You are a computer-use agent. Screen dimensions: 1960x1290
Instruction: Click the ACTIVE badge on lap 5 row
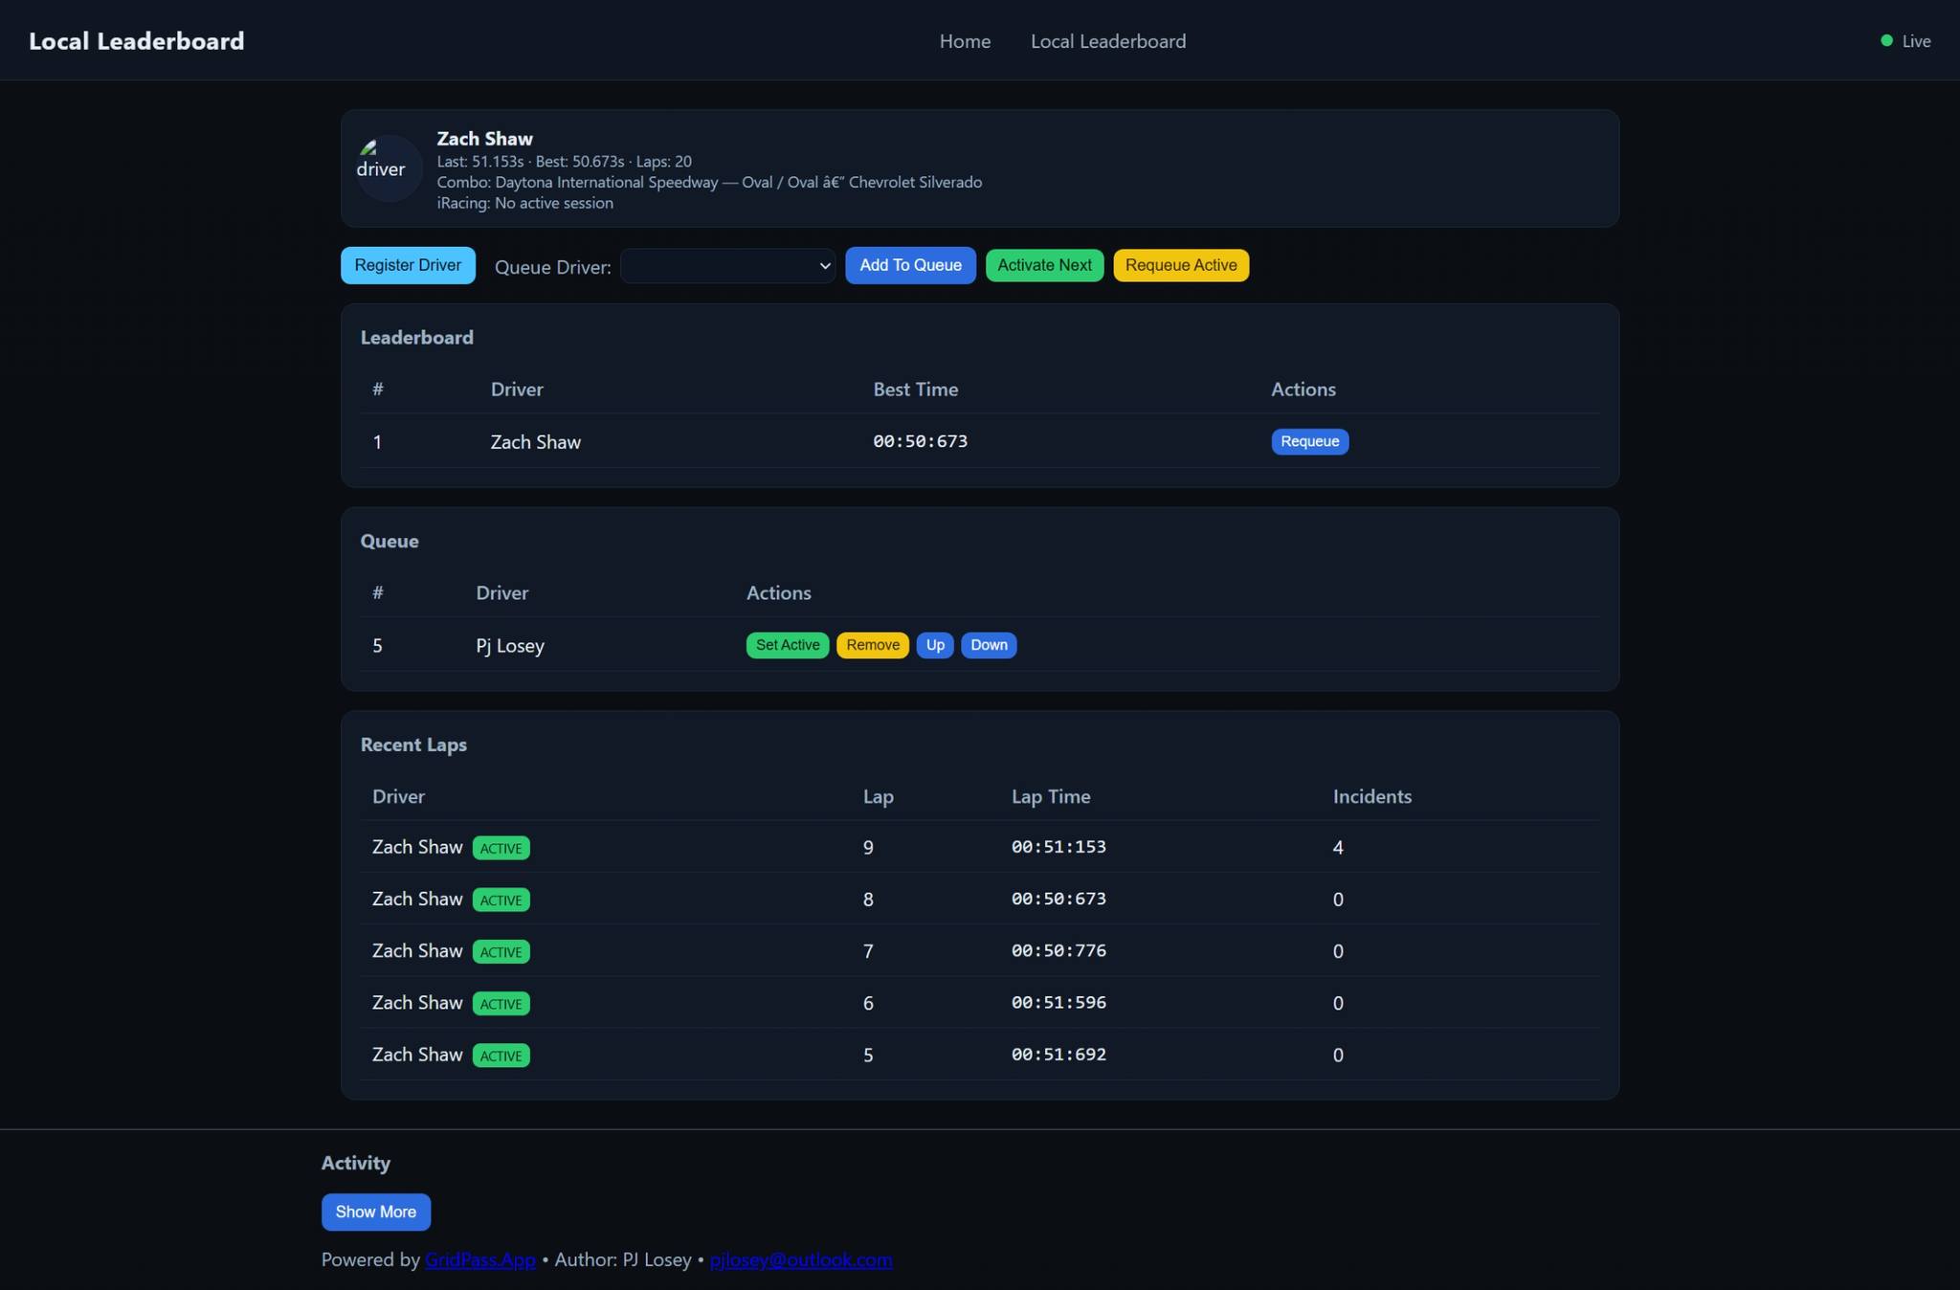[501, 1056]
